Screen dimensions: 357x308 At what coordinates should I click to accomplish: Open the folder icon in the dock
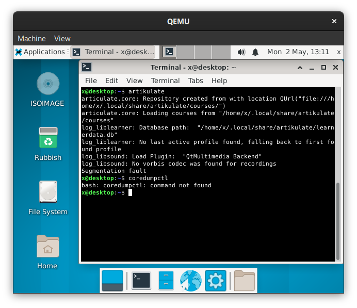245,281
